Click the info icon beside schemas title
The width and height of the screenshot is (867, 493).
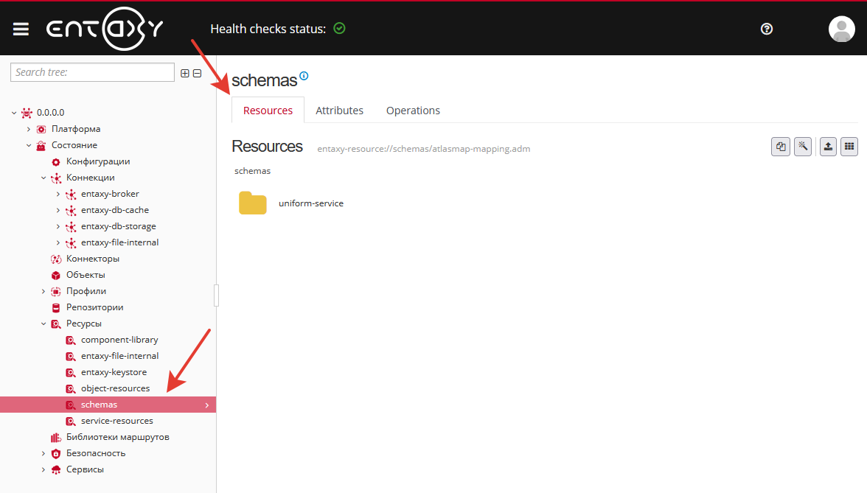click(x=304, y=76)
